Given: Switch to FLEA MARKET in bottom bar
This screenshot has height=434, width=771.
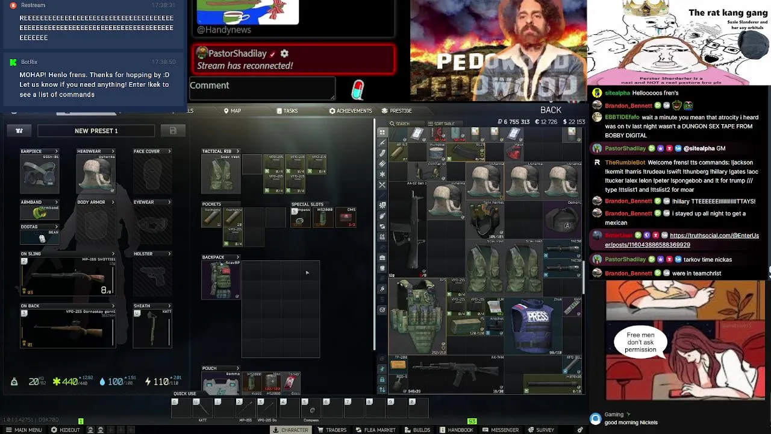Looking at the screenshot, I should pos(376,430).
